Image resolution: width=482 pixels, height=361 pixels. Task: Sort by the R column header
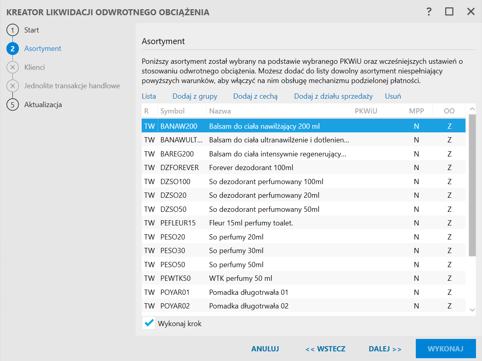(149, 111)
